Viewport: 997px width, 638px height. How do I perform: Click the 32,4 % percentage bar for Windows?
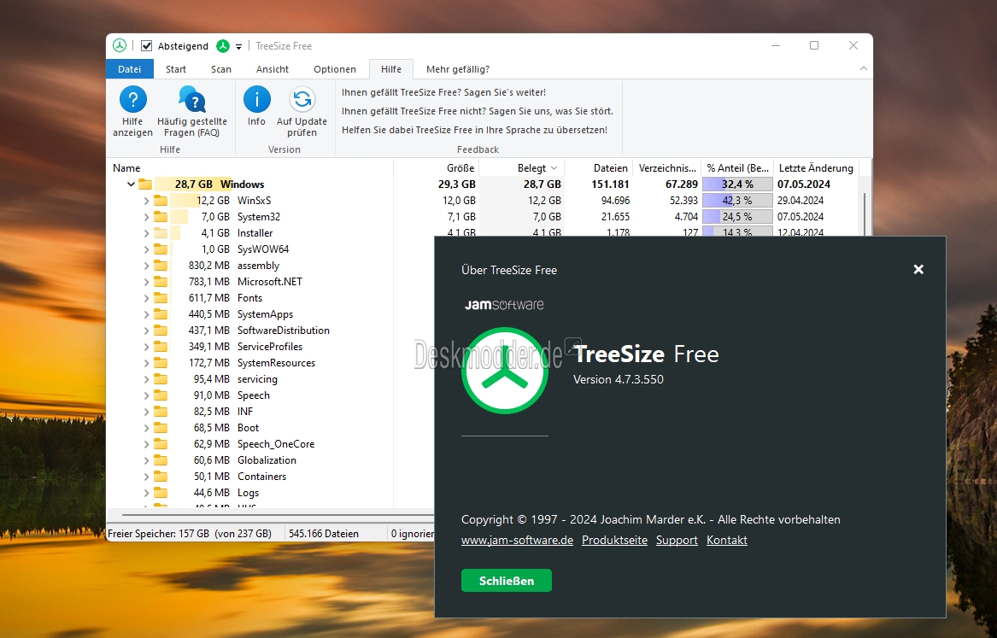(737, 184)
